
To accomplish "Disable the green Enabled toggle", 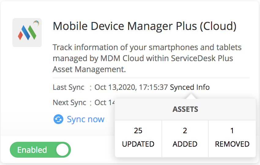I will (x=40, y=150).
